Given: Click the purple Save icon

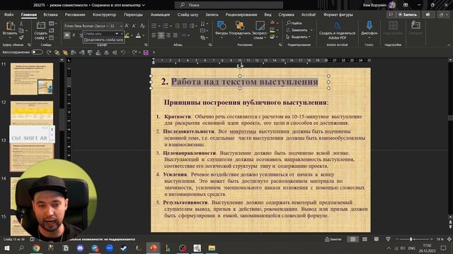Looking at the screenshot, I should click(146, 52).
